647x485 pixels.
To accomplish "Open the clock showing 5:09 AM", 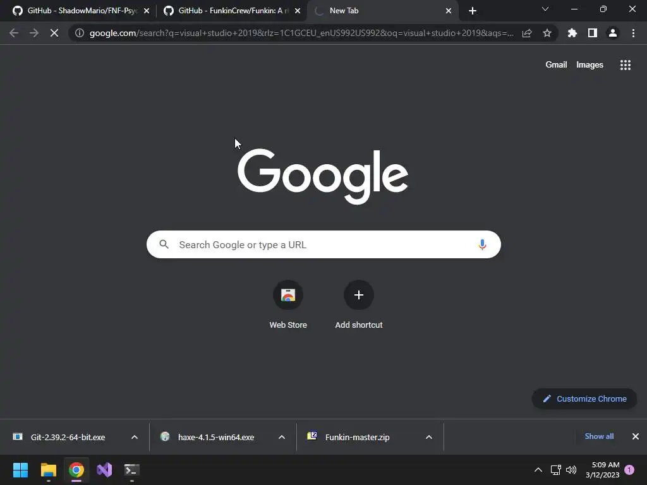I will (x=602, y=470).
